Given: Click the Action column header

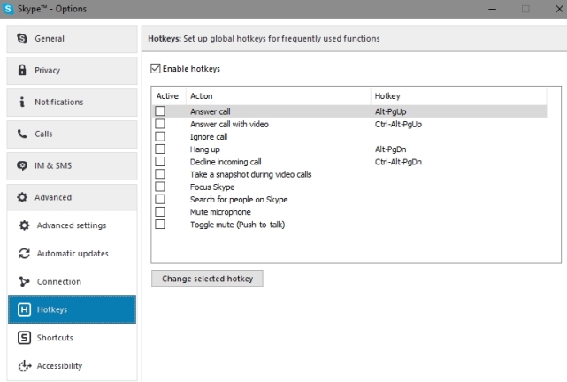Looking at the screenshot, I should click(x=279, y=96).
